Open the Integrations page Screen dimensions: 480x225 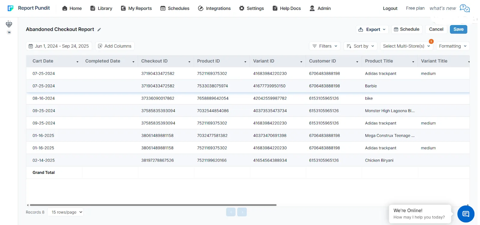click(x=214, y=8)
